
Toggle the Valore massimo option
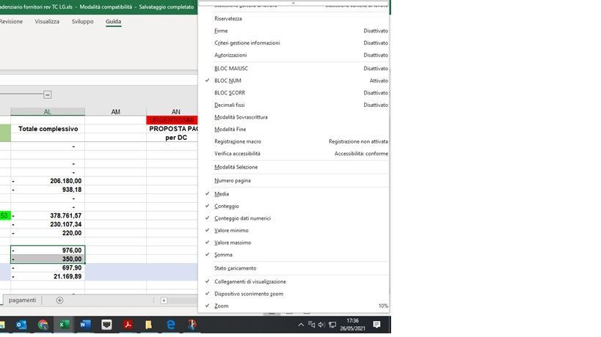click(294, 243)
